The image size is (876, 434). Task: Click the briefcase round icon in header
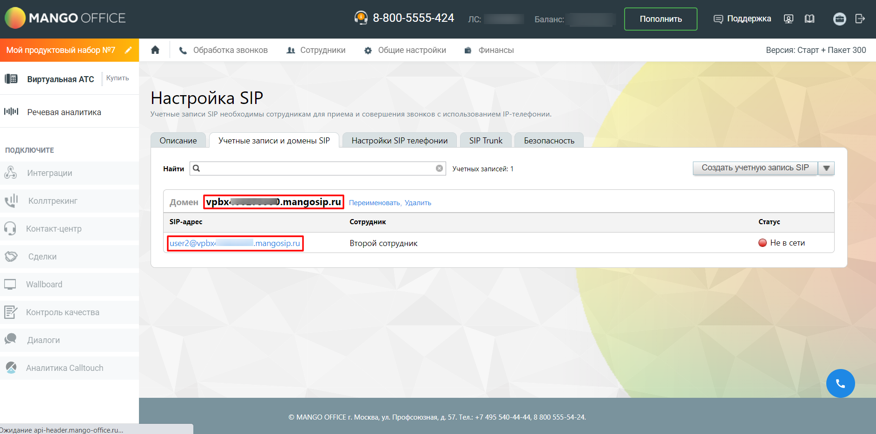tap(839, 19)
